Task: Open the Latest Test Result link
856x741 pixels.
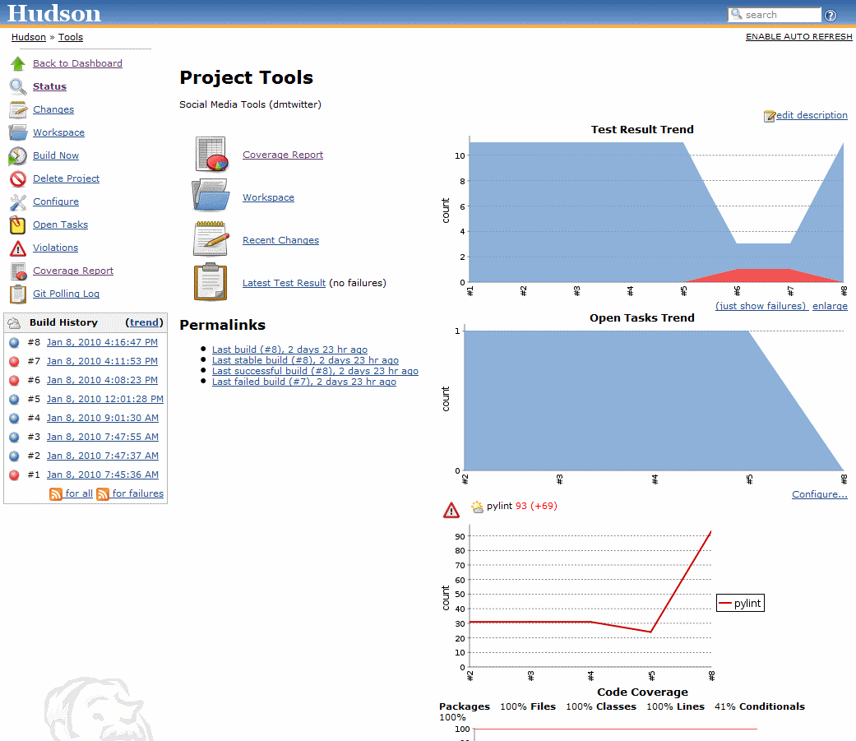Action: tap(284, 283)
